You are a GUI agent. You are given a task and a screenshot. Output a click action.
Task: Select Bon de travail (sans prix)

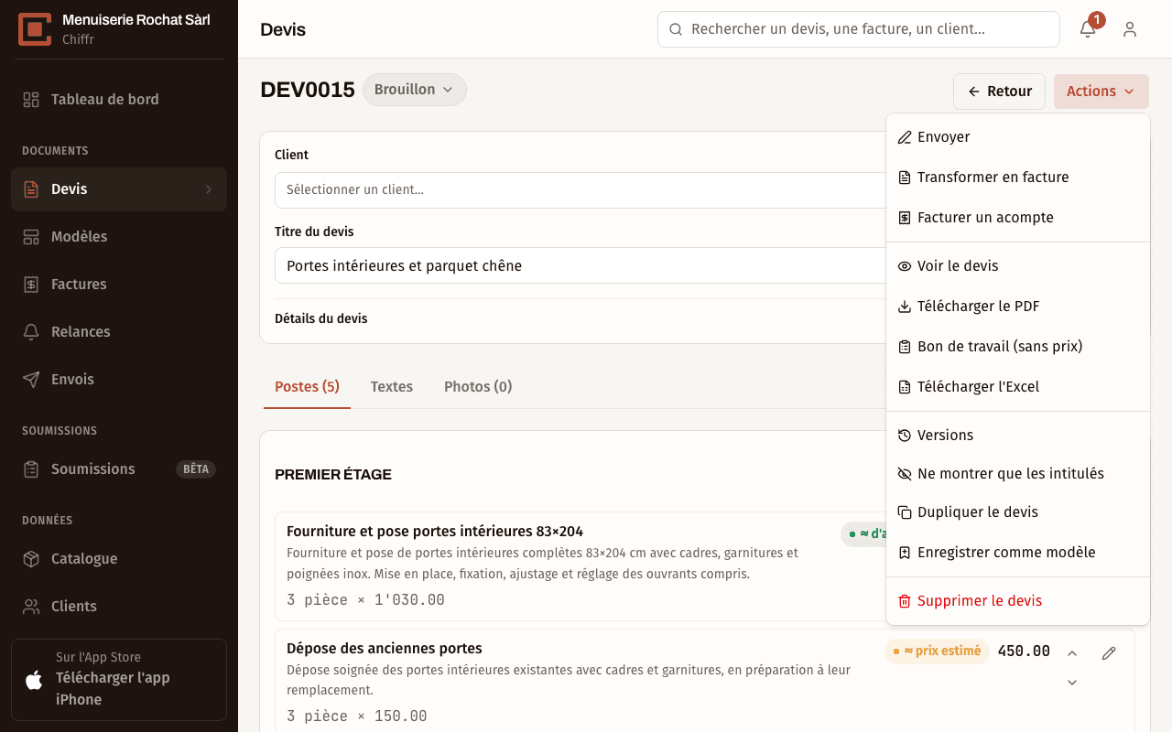point(1017,347)
